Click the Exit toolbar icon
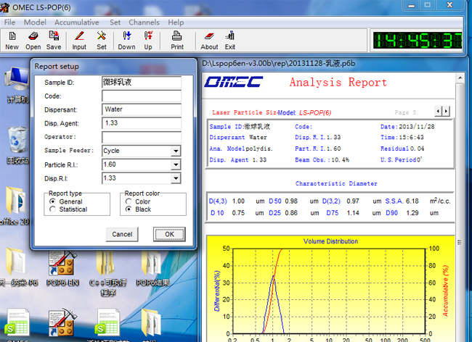This screenshot has width=472, height=342. pyautogui.click(x=230, y=41)
